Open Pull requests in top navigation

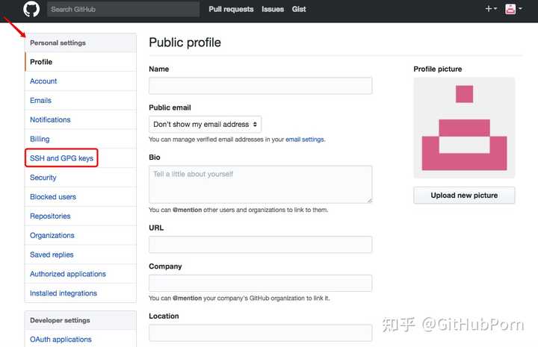231,9
